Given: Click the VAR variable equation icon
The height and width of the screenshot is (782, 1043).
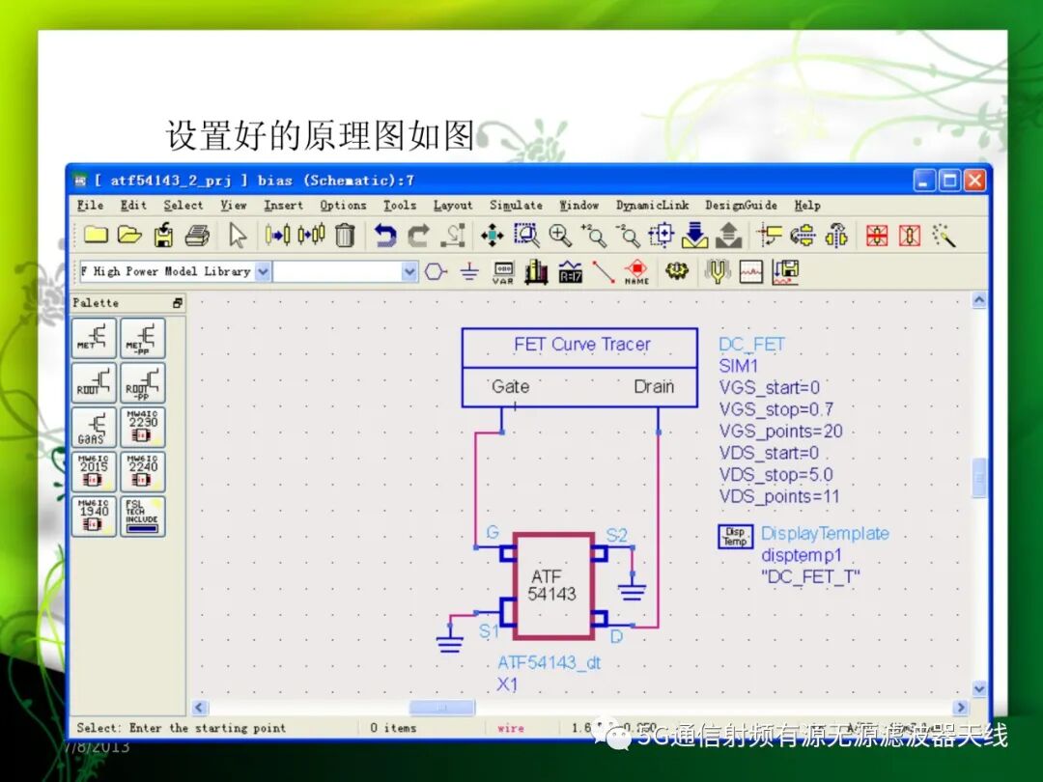Looking at the screenshot, I should click(503, 272).
